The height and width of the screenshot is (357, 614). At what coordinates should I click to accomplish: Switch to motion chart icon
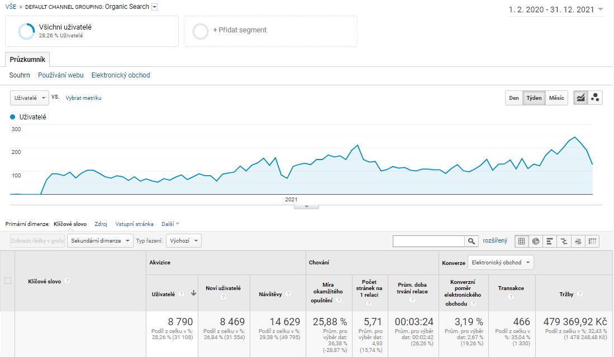[x=595, y=98]
